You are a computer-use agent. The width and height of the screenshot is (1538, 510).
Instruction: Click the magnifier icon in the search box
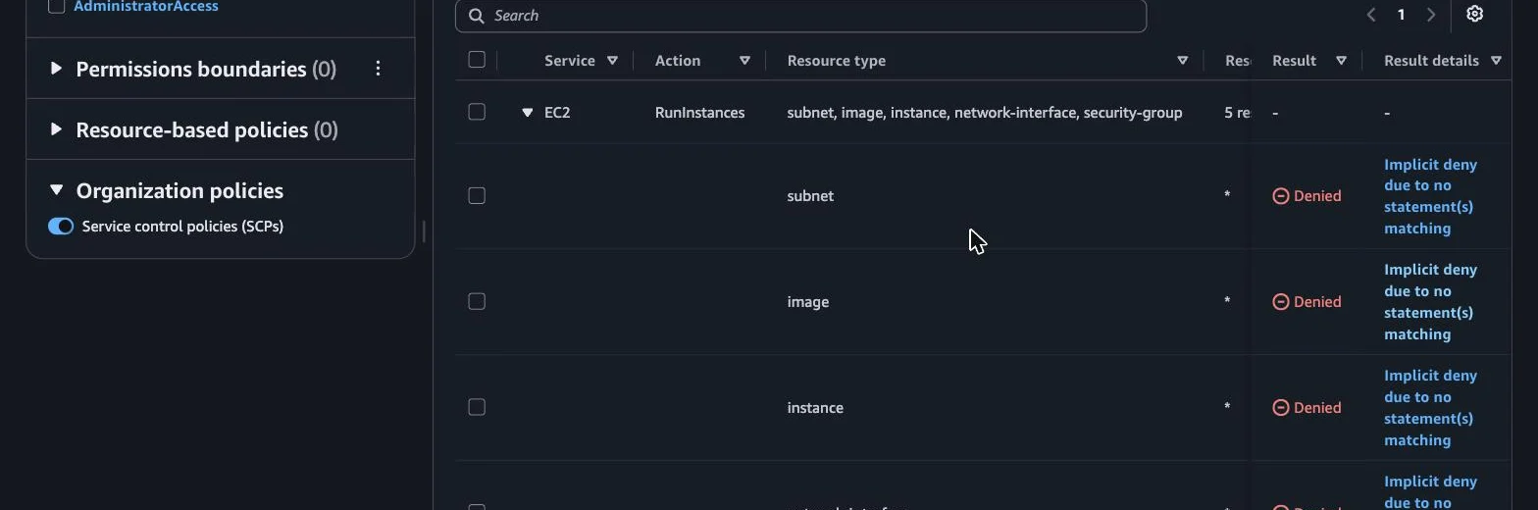(476, 16)
